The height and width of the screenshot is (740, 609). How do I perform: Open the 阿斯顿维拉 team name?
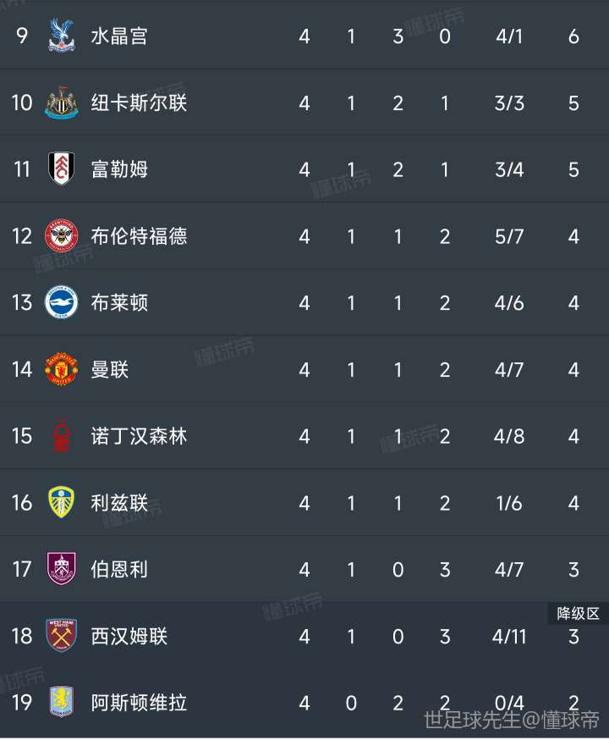click(139, 703)
